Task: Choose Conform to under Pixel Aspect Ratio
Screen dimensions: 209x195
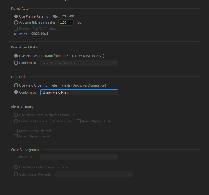Action: point(16,63)
